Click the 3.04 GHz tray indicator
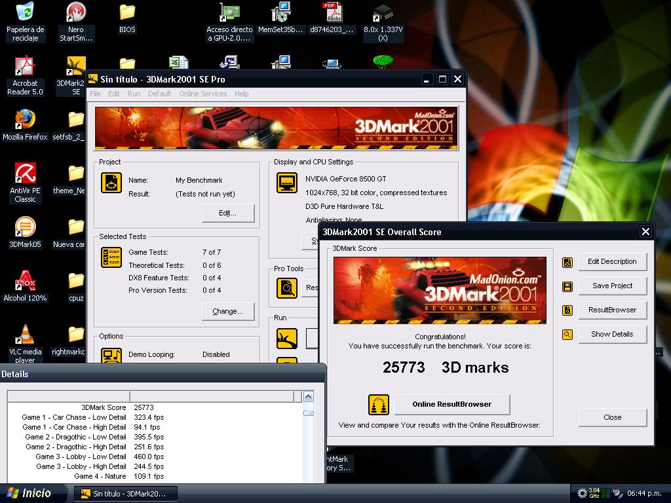 [x=594, y=493]
